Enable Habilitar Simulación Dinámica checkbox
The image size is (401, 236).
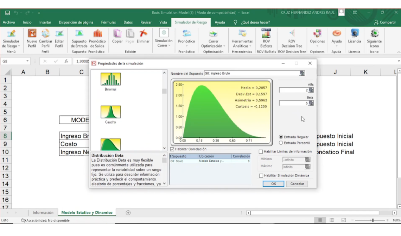[261, 176]
